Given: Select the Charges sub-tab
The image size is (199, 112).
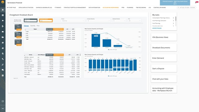Looking at the screenshot, I should click(x=26, y=26).
